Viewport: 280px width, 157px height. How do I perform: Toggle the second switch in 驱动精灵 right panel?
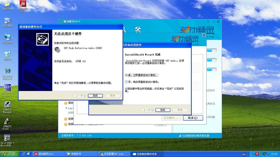(212, 60)
